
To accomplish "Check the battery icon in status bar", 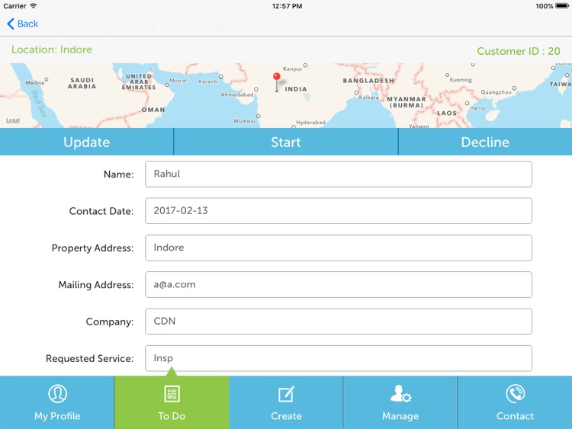I will point(561,6).
